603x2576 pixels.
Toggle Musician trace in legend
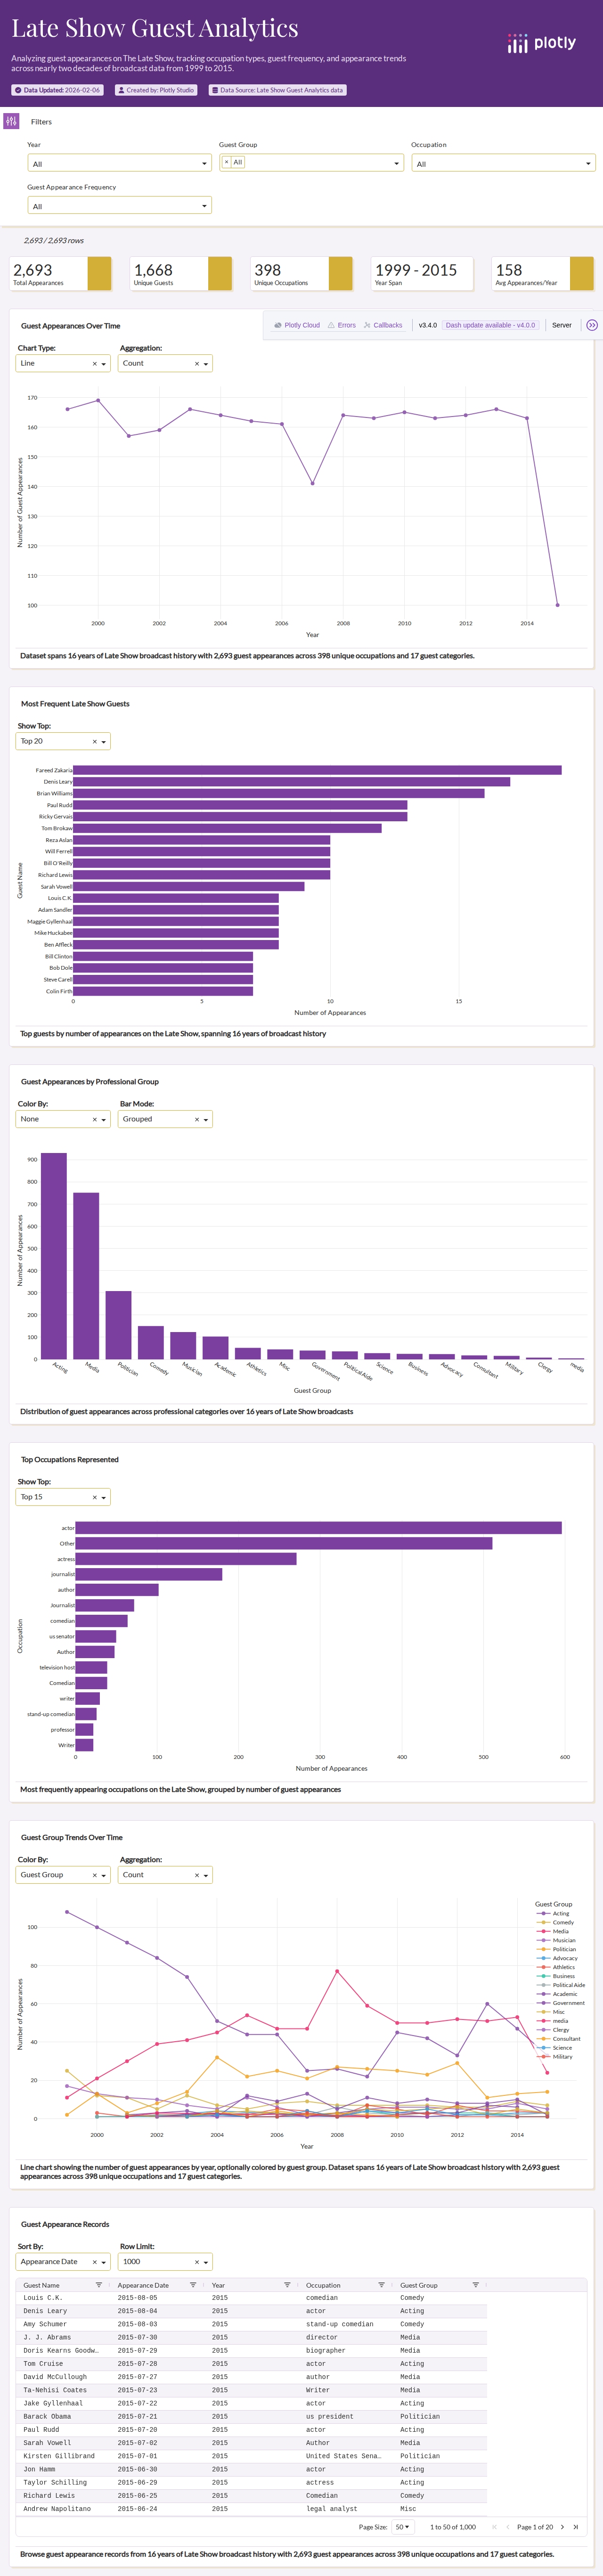pos(557,1940)
